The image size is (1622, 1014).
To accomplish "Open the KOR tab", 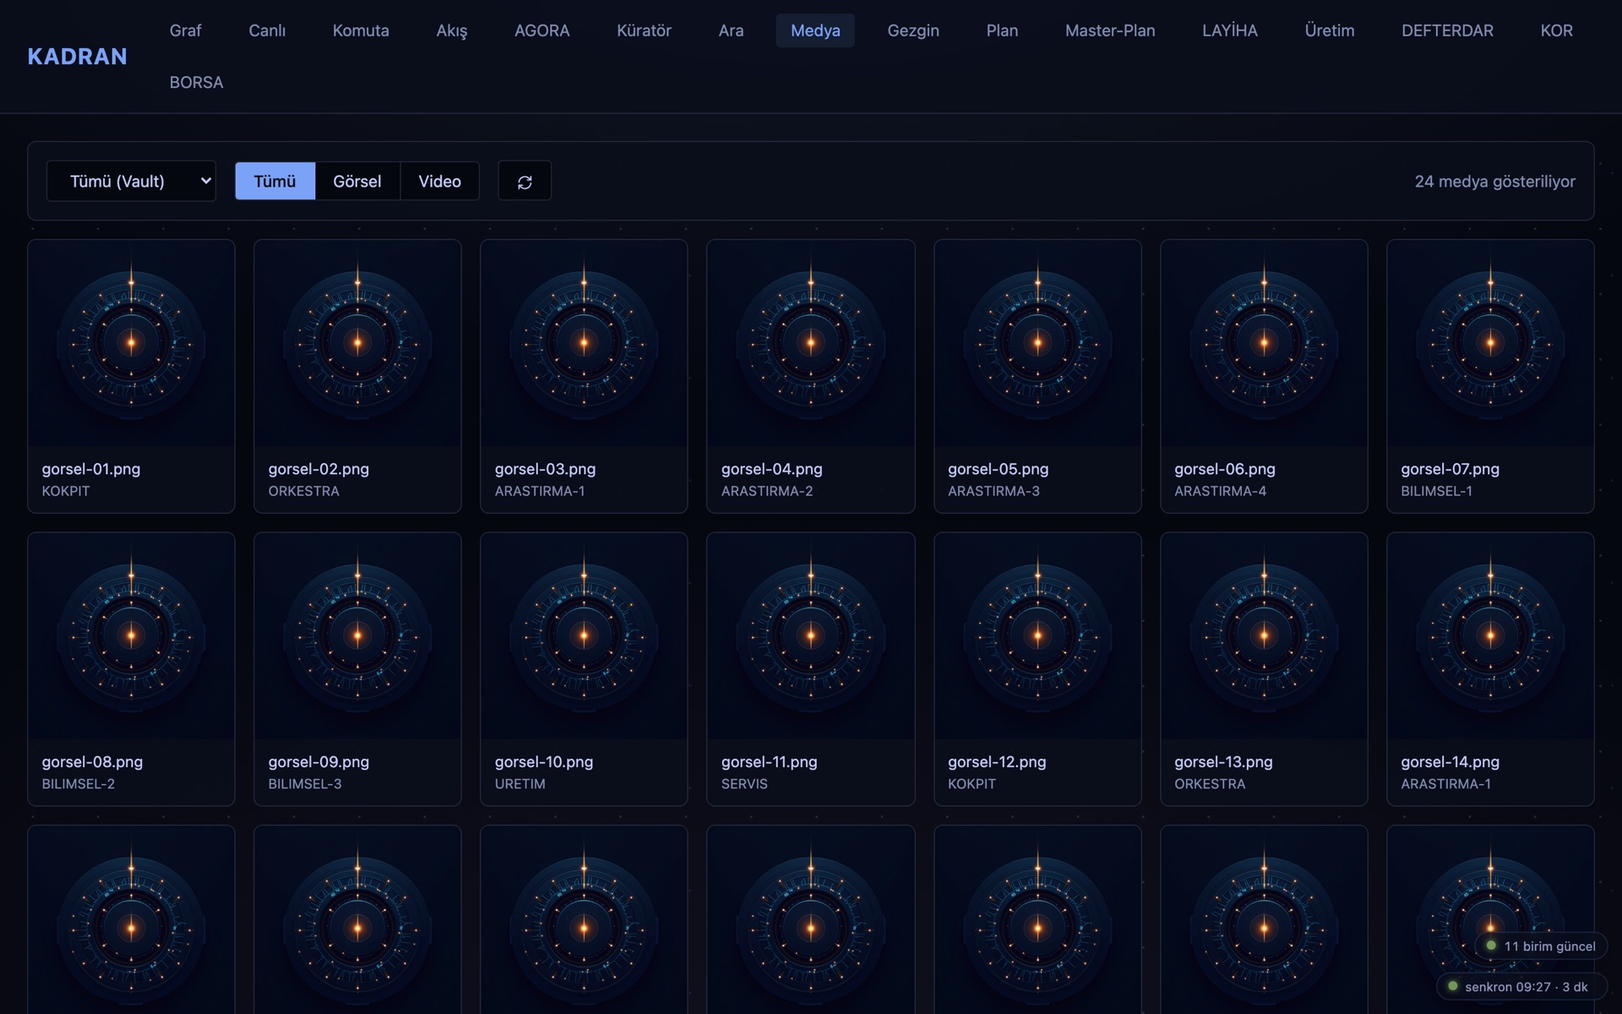I will coord(1556,30).
